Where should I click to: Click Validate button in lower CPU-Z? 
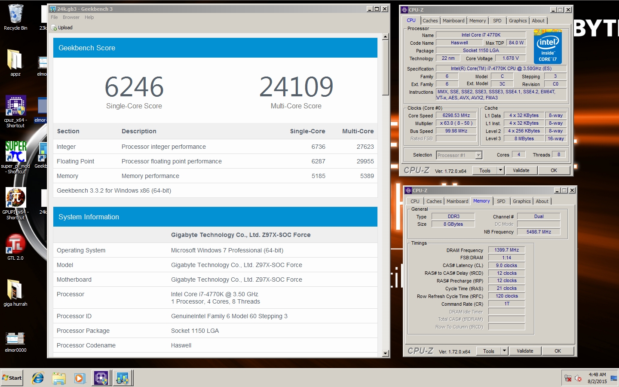click(x=525, y=351)
